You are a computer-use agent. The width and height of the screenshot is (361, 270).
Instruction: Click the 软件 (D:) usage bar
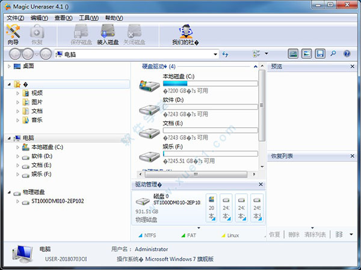coord(210,107)
